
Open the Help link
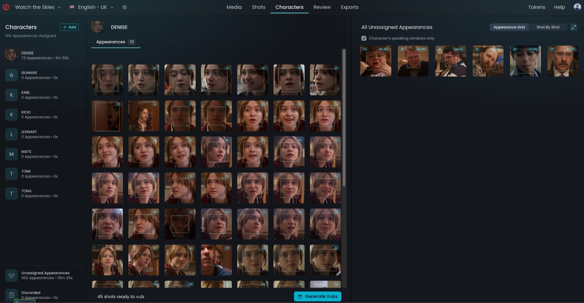(x=559, y=7)
